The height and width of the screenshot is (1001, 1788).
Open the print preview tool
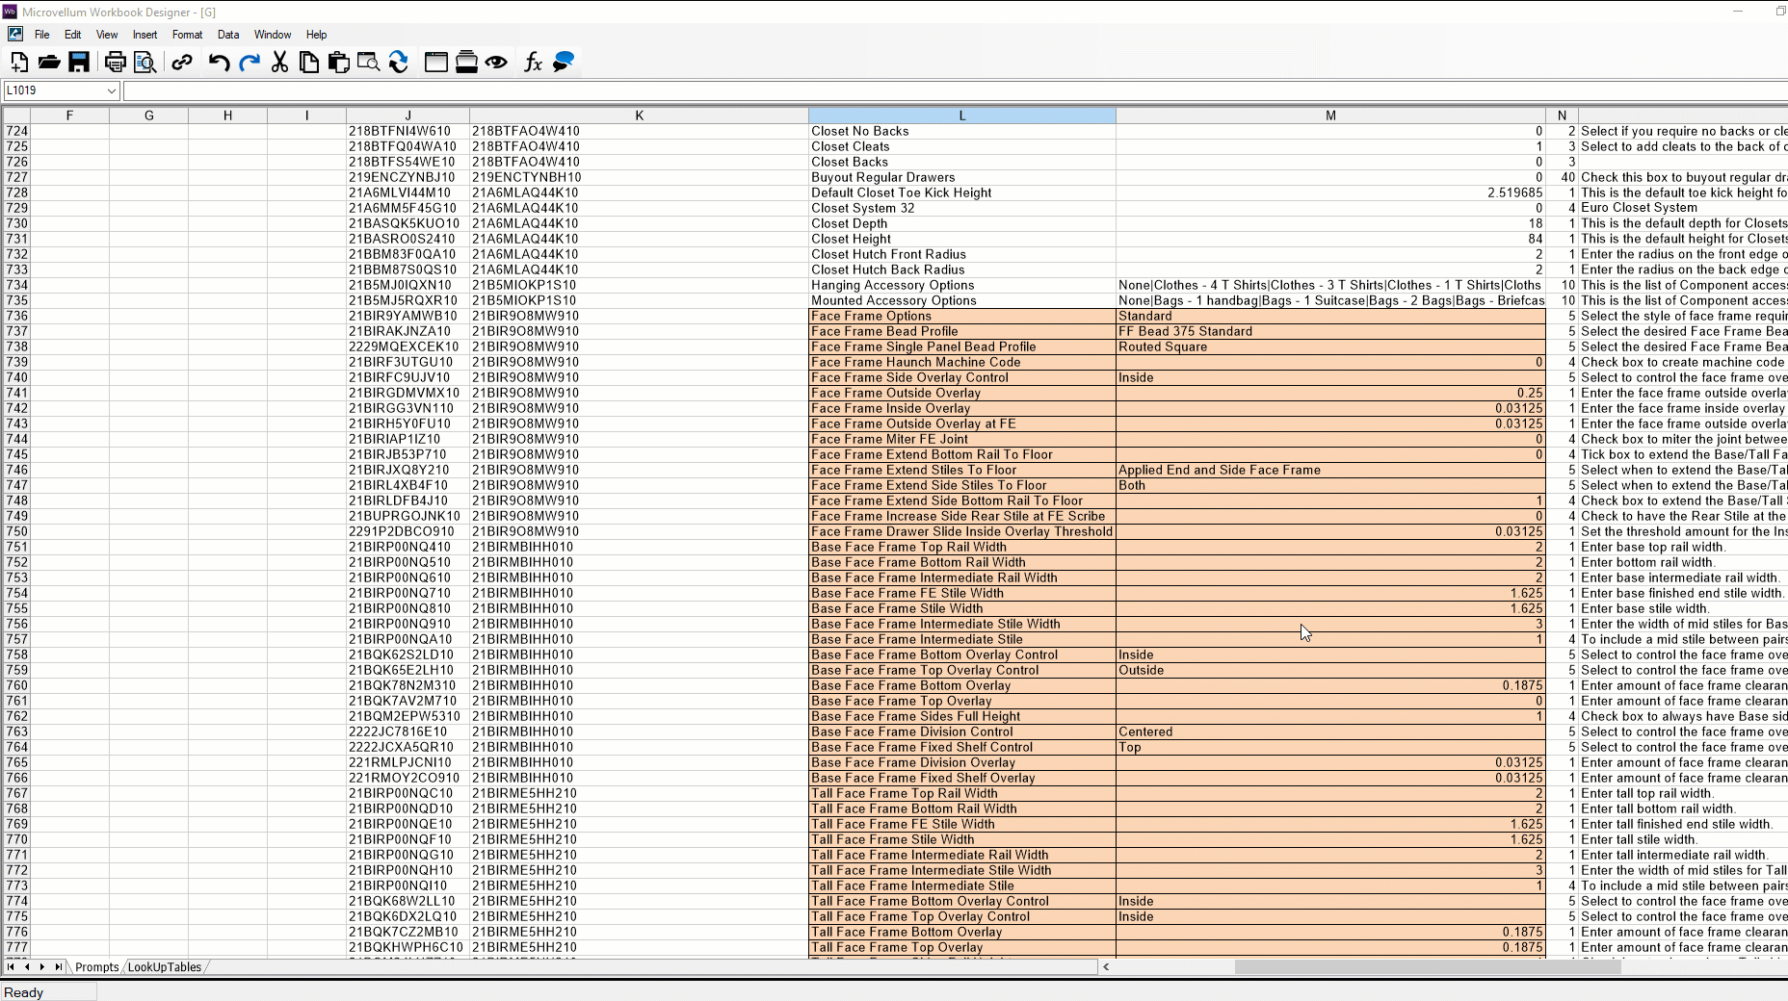[x=145, y=63]
